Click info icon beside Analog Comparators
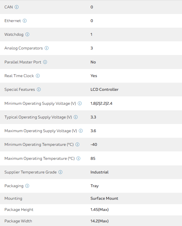This screenshot has width=182, height=226. tap(47, 48)
